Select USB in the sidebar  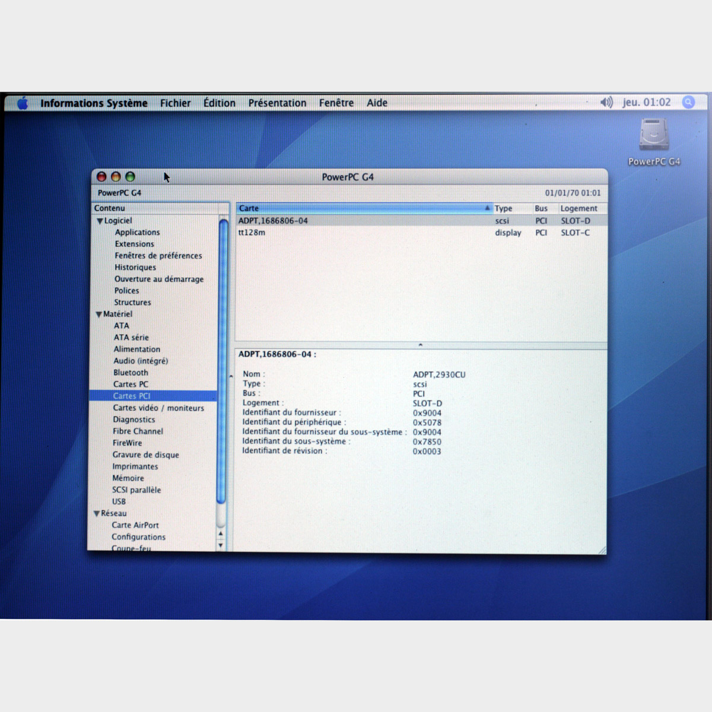(x=119, y=501)
